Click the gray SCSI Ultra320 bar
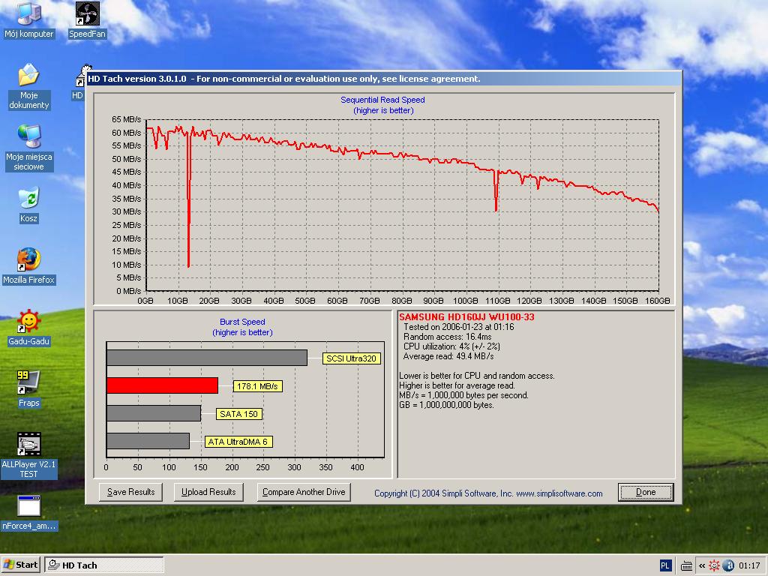Viewport: 768px width, 576px height. point(207,358)
